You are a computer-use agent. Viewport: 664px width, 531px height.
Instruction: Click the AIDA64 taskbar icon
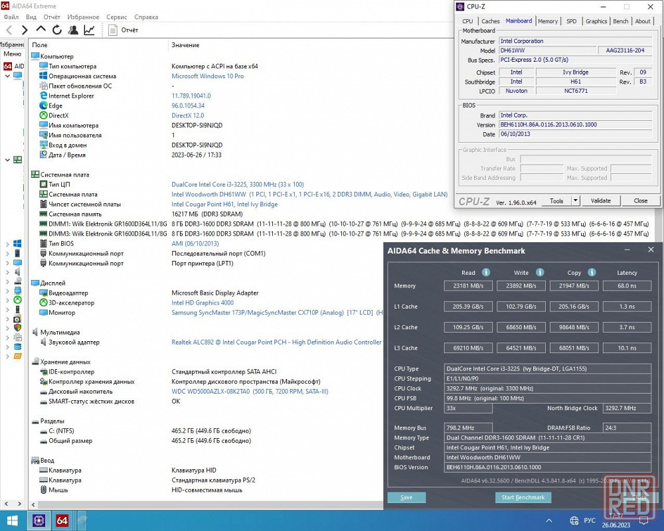click(62, 520)
